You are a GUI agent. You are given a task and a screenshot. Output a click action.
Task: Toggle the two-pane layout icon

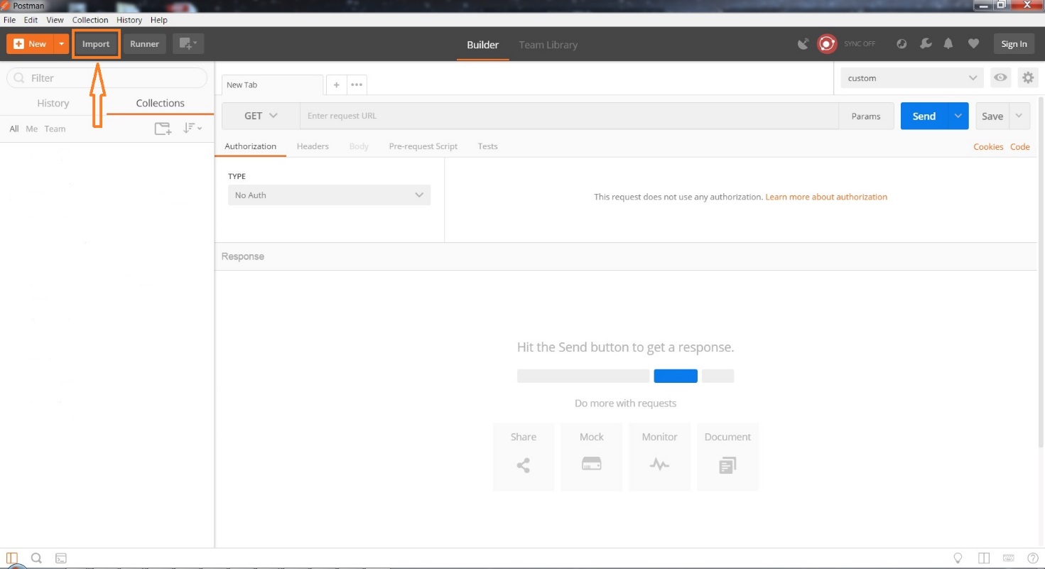984,558
